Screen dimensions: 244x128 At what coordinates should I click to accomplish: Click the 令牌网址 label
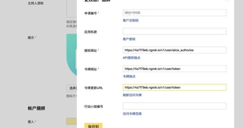[90, 69]
